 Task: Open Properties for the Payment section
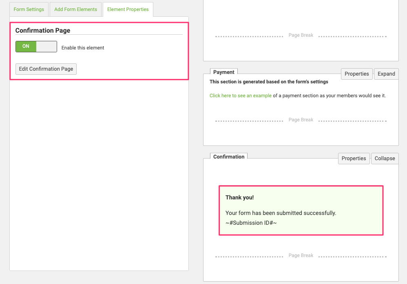coord(356,74)
